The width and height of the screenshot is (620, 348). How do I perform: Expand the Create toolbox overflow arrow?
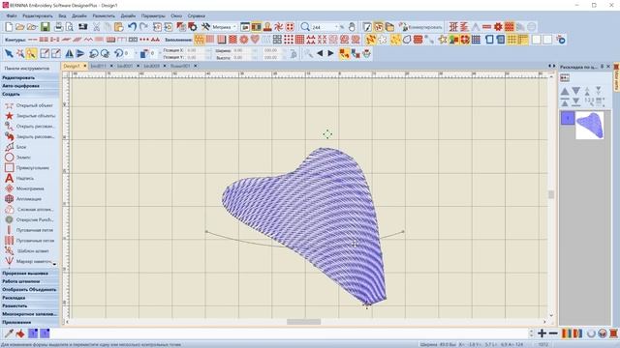(54, 264)
